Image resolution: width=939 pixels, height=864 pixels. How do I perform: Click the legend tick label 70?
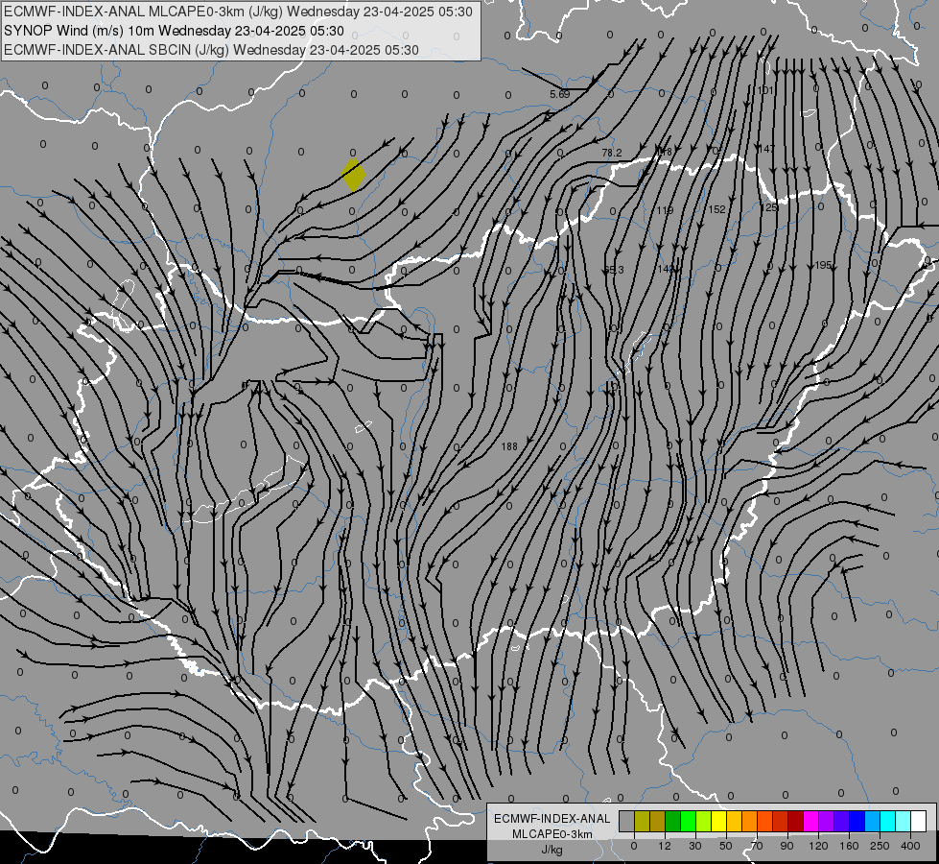point(757,846)
